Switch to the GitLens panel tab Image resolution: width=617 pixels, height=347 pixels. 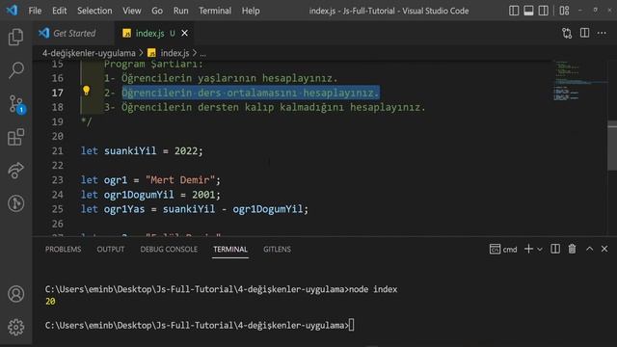[x=277, y=249]
